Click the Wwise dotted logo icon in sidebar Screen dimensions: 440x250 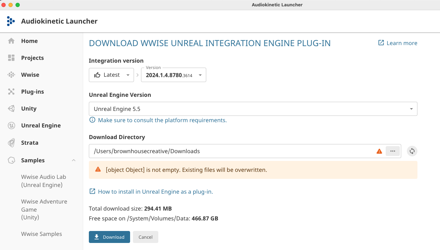[11, 75]
